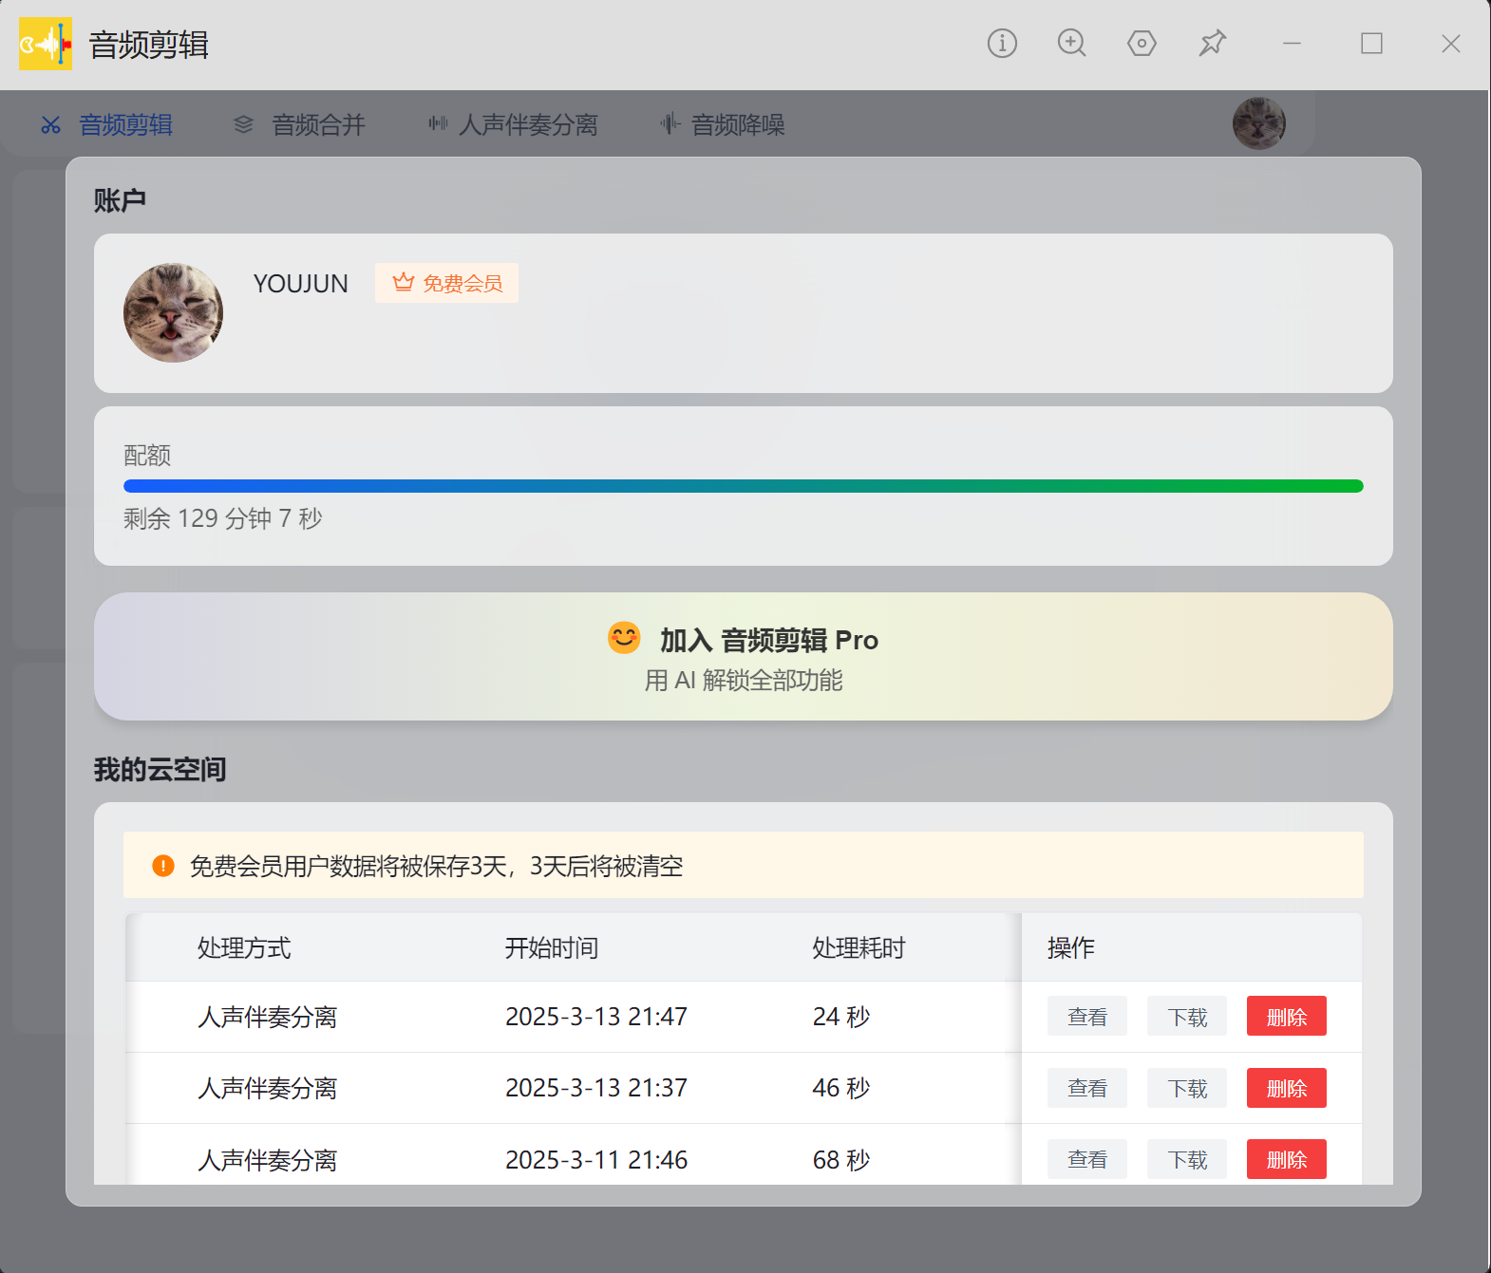Close the audio editor window
This screenshot has height=1273, width=1491.
1450,44
